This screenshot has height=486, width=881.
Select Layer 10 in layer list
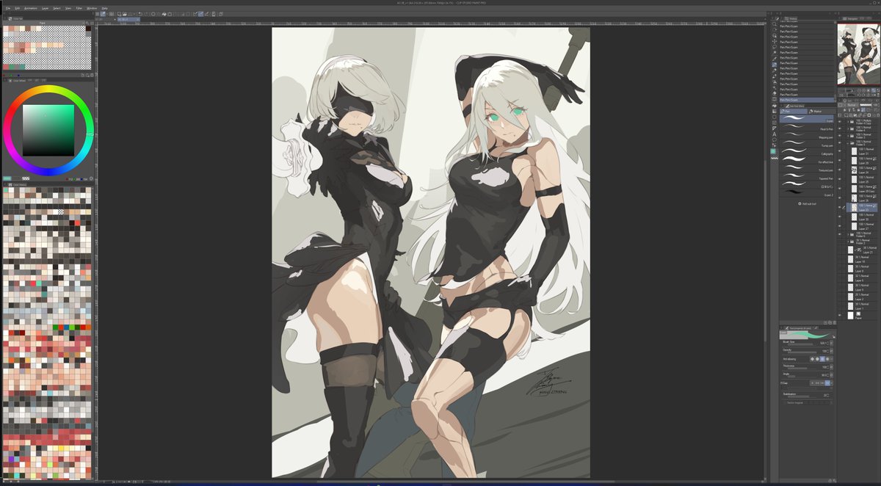point(863,259)
